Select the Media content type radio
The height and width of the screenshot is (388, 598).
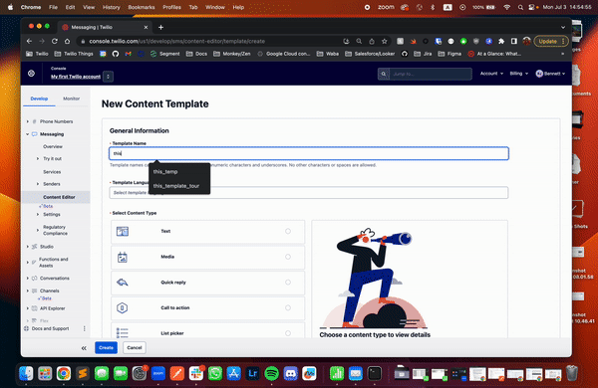(x=288, y=257)
